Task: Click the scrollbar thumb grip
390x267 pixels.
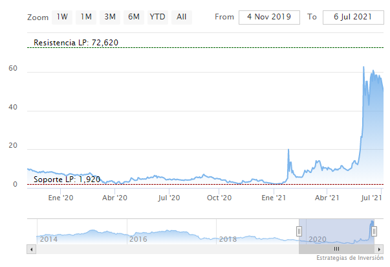Action: coord(336,249)
